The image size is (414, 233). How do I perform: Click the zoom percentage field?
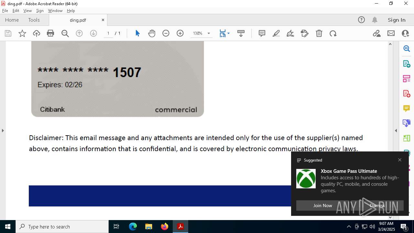(x=198, y=33)
